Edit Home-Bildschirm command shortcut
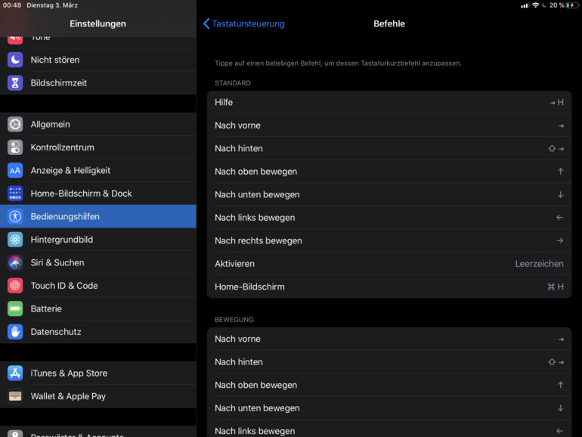Viewport: 582px width, 437px height. pyautogui.click(x=389, y=287)
